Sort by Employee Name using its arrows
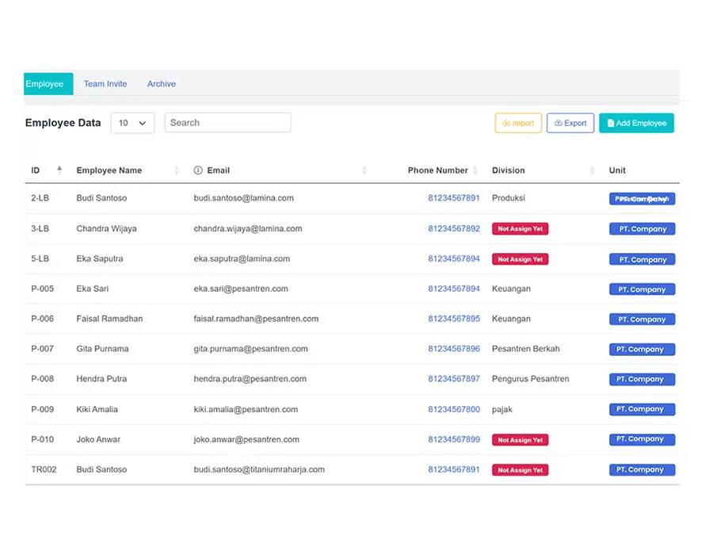This screenshot has height=555, width=713. coord(177,170)
